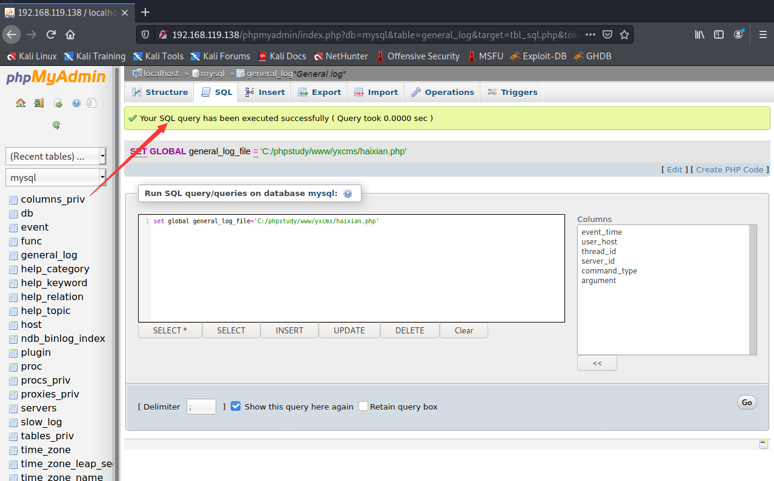Click 'mysql' database in breadcrumb

click(213, 73)
